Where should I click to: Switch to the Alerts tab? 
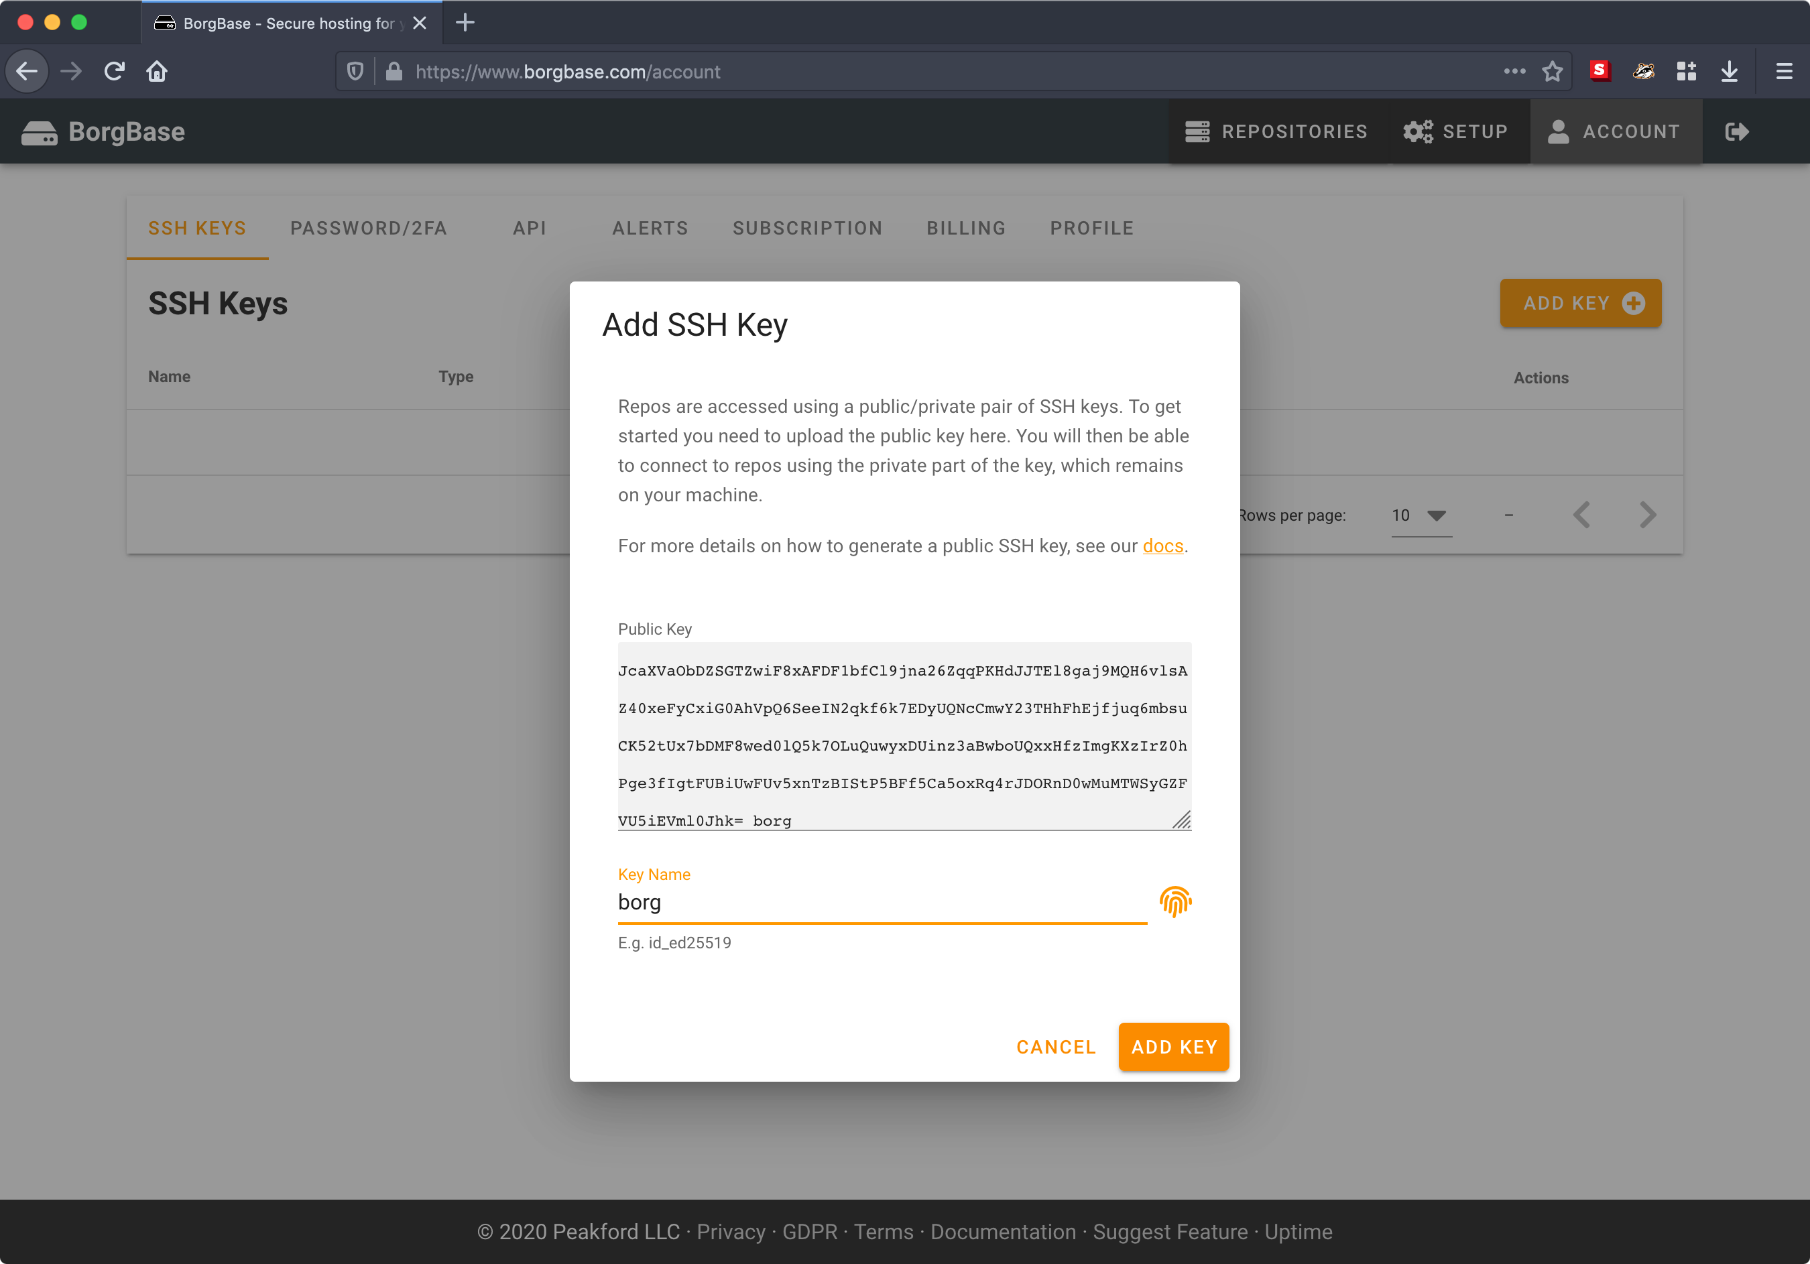tap(650, 228)
